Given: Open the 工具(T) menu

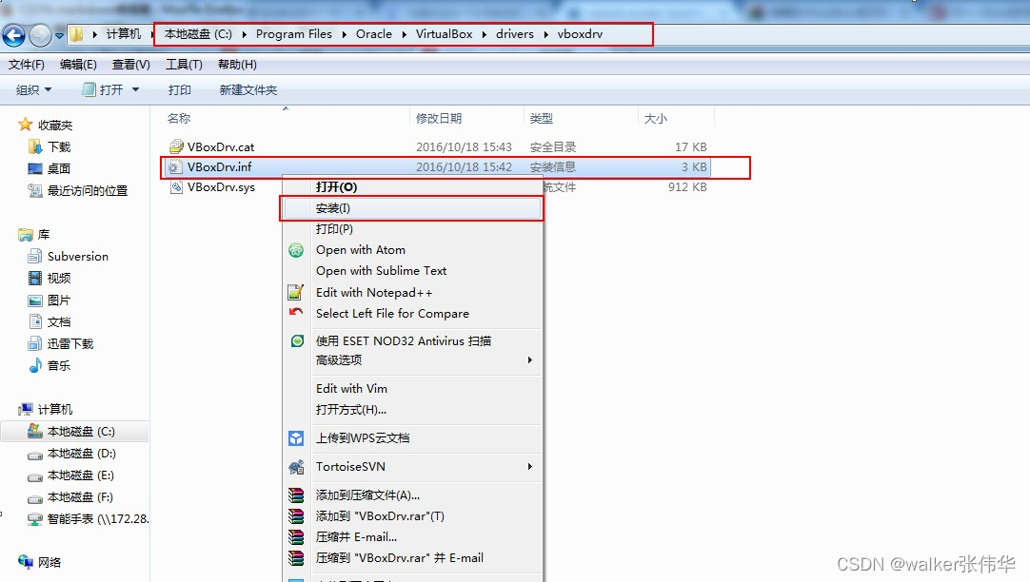Looking at the screenshot, I should (184, 65).
